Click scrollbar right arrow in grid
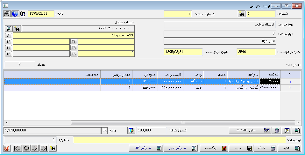This screenshot has width=305, height=155. pos(298,123)
